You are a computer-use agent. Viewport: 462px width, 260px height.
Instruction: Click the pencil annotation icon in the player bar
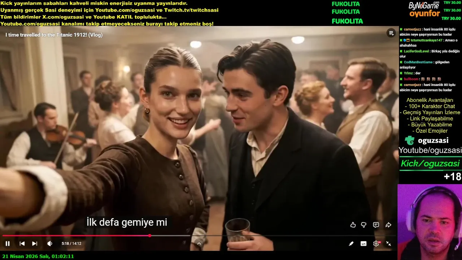coord(351,244)
